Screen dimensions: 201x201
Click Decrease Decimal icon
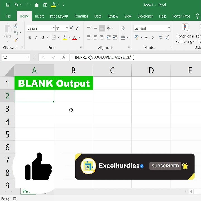click(167, 38)
